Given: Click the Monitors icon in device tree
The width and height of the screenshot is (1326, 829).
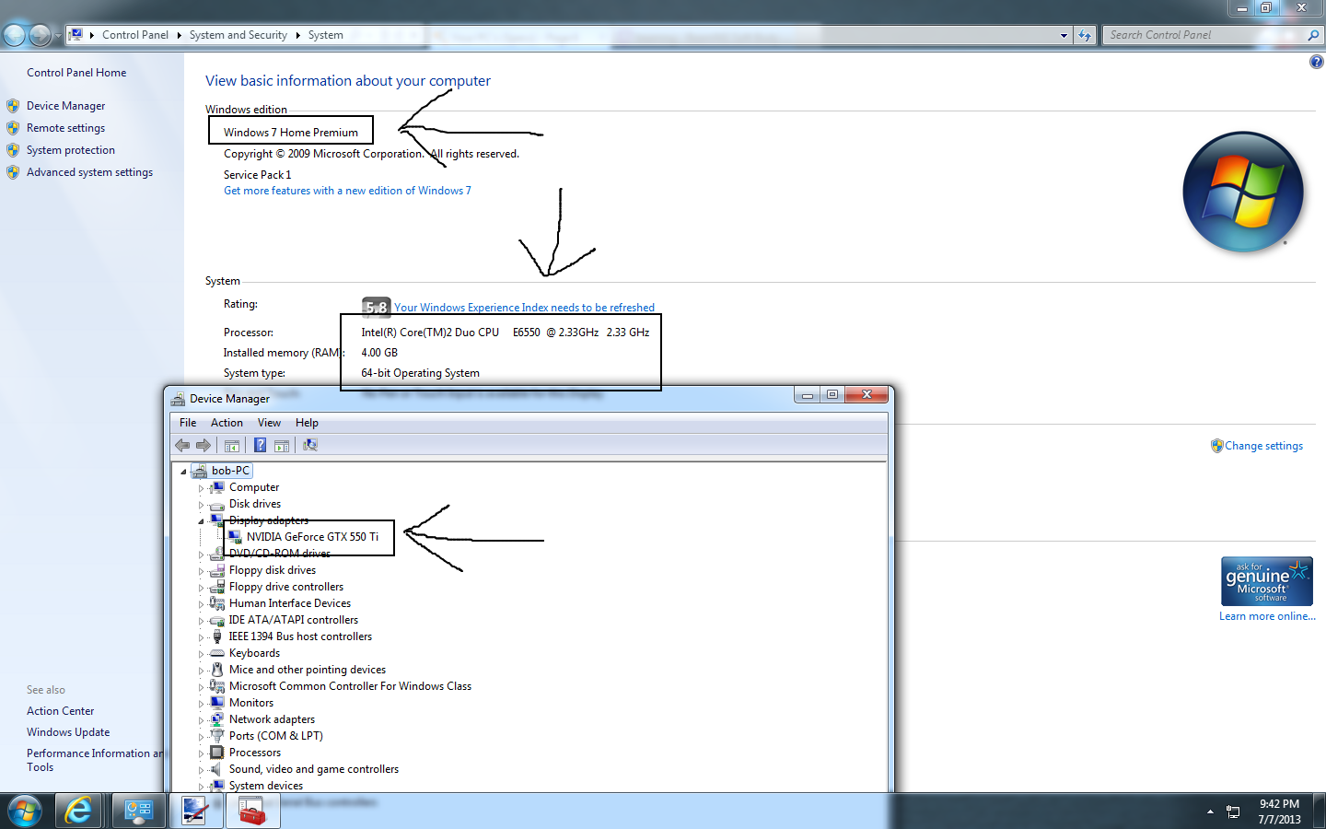Looking at the screenshot, I should pos(217,703).
